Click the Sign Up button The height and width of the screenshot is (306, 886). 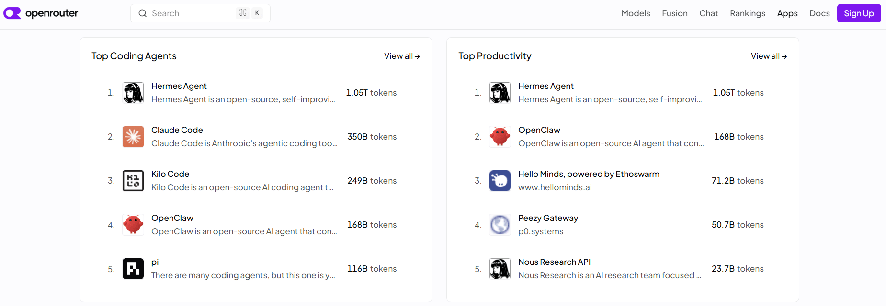[x=859, y=13]
